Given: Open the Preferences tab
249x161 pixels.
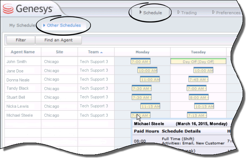Looking at the screenshot, I should point(228,12).
